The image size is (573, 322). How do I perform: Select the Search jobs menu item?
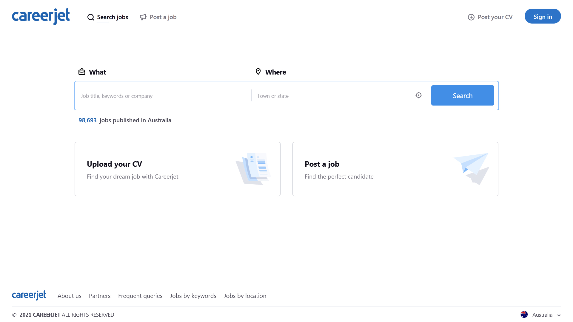pyautogui.click(x=113, y=17)
